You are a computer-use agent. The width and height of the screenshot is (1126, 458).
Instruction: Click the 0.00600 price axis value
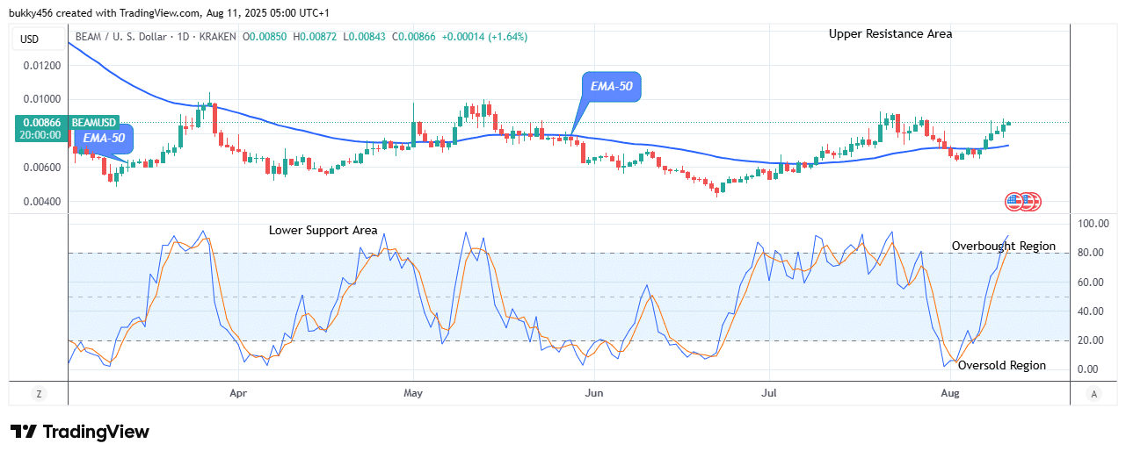pyautogui.click(x=41, y=168)
